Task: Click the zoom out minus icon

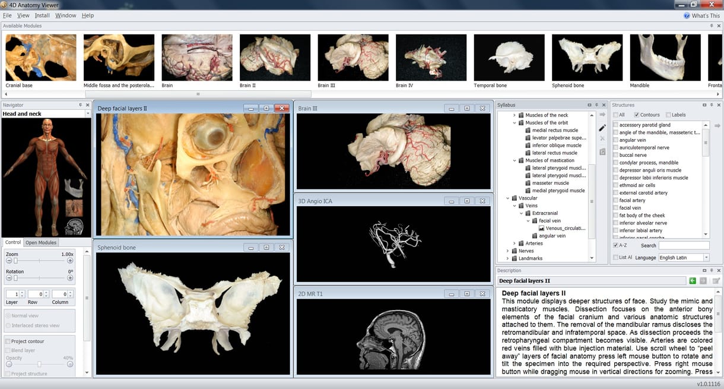Action: point(9,261)
